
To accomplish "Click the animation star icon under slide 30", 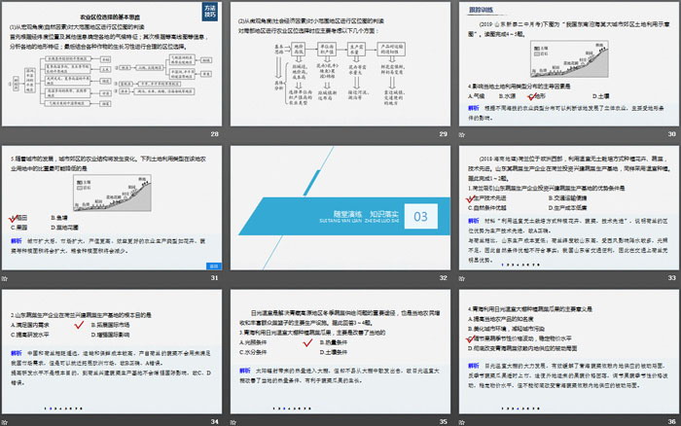I will coord(462,135).
